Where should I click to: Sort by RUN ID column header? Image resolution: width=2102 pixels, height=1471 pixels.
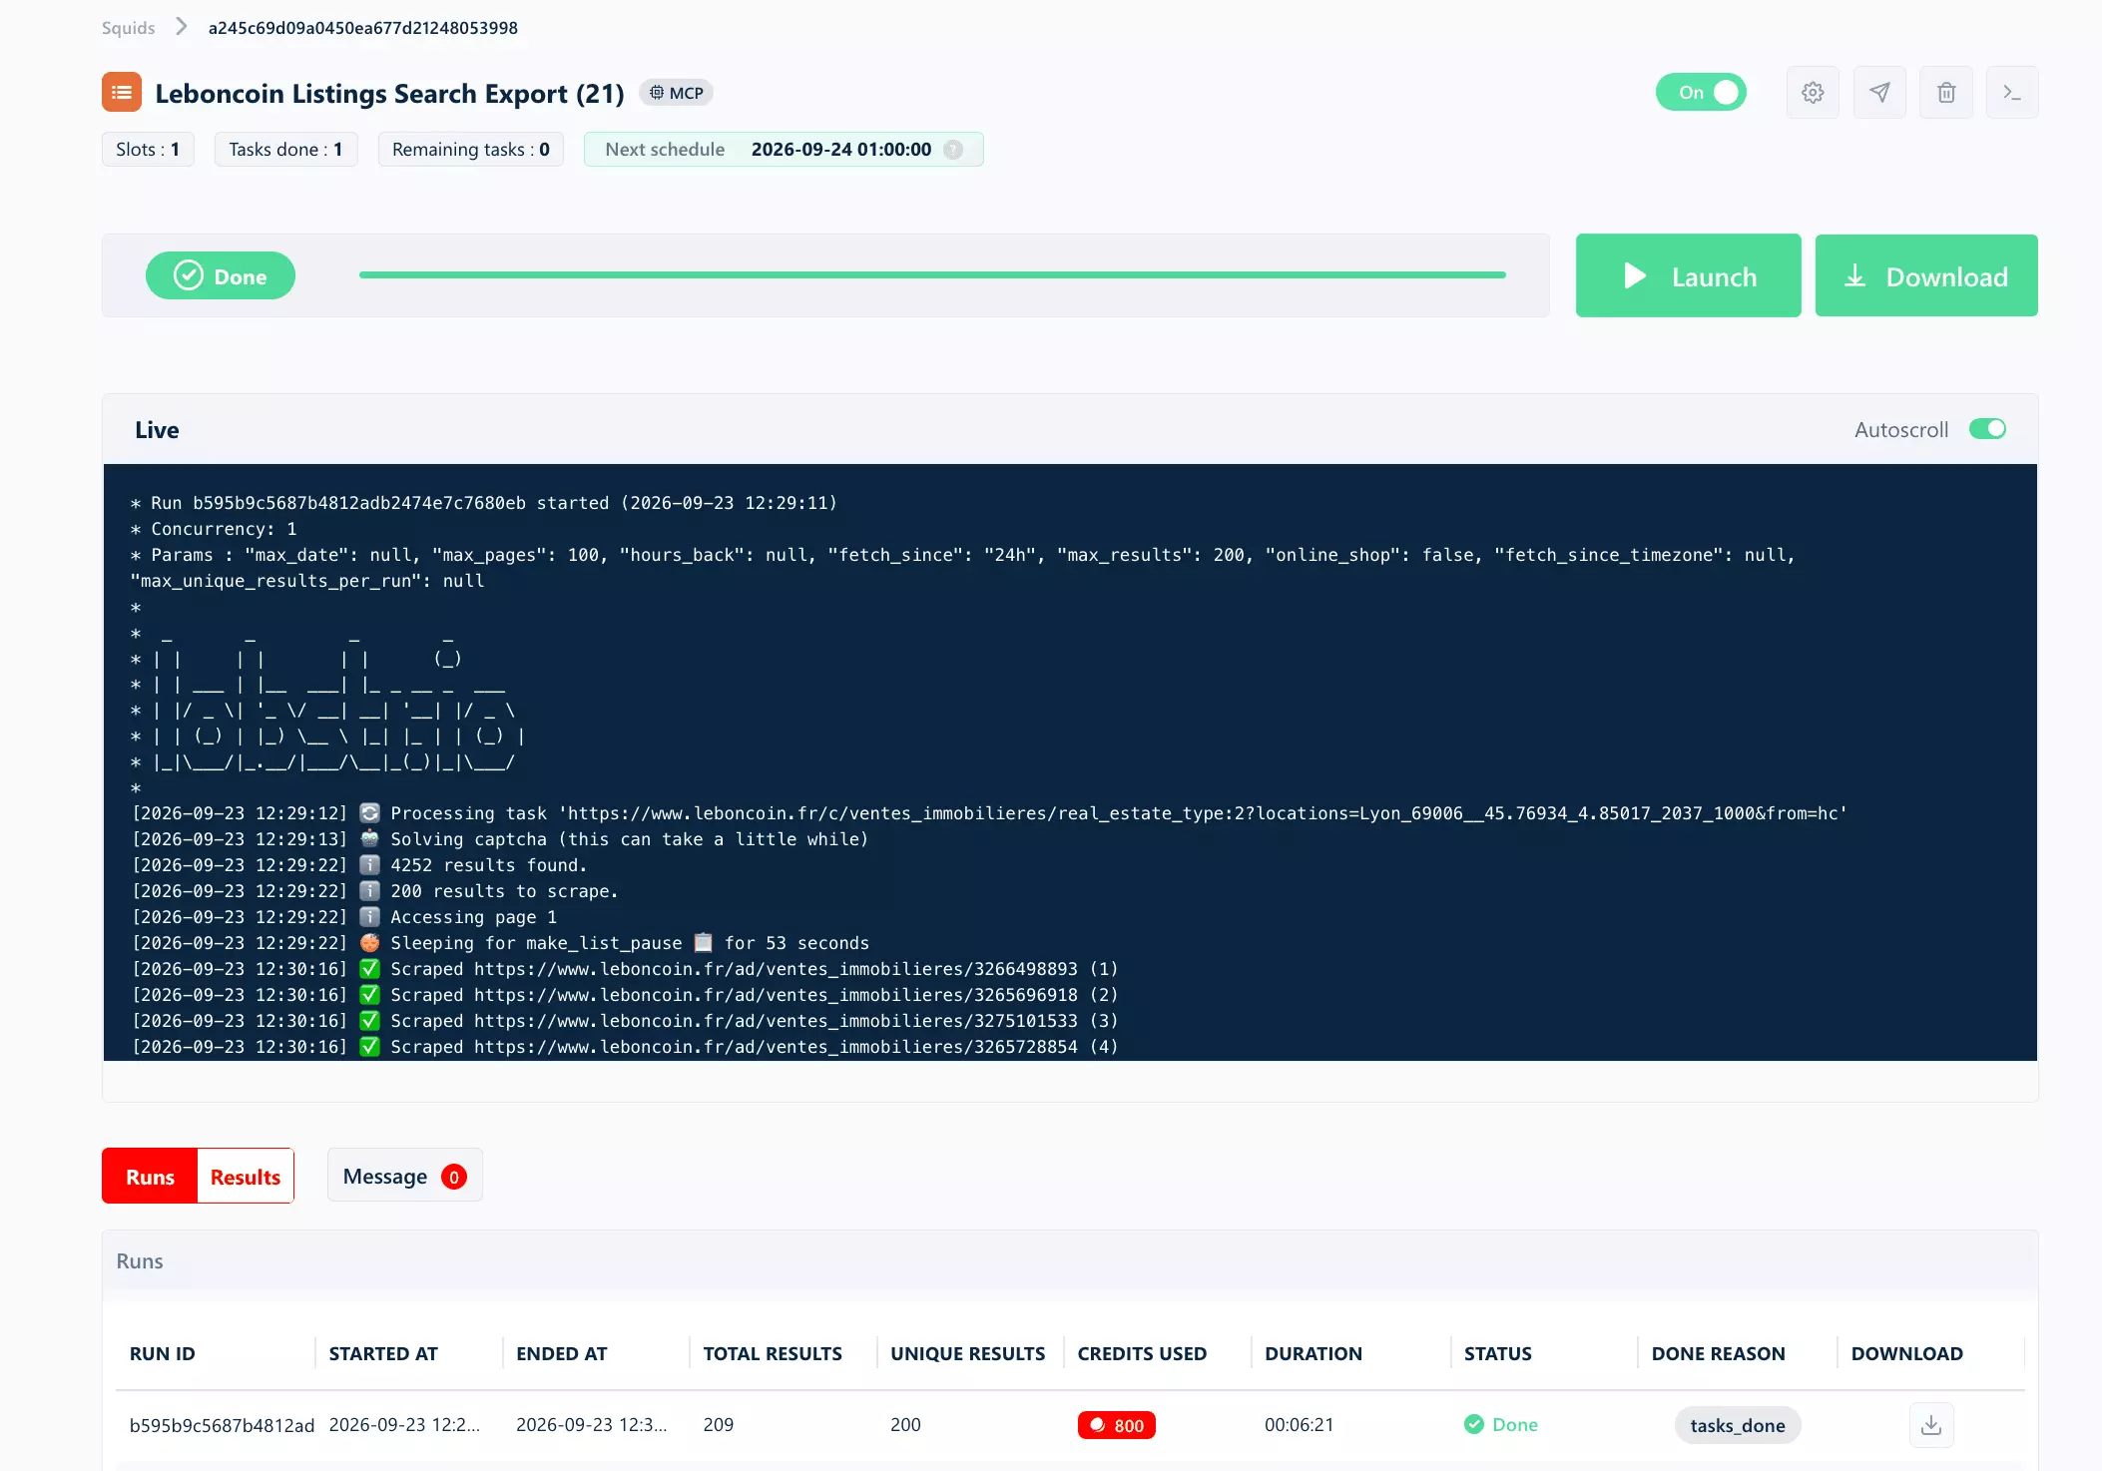162,1353
